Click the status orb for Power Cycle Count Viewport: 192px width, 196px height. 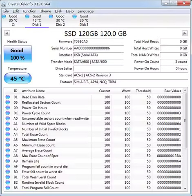click(8, 113)
